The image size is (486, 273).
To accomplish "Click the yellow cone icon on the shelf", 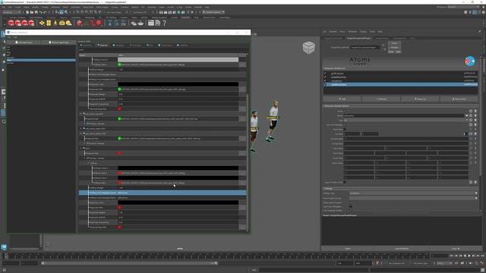I will tap(55, 23).
